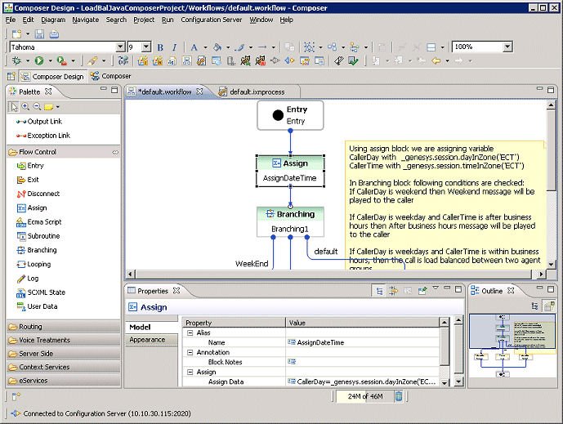Click the Save icon in the toolbar
563x424 pixels.
pyautogui.click(x=39, y=34)
